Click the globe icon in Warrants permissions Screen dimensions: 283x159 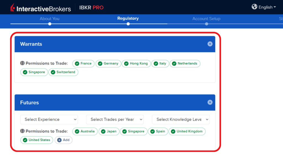tap(22, 63)
